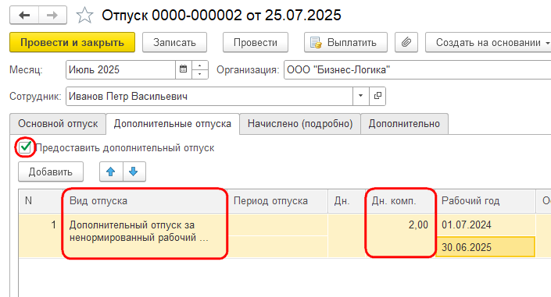Go forward with the right arrow button
This screenshot has width=551, height=297.
52,16
